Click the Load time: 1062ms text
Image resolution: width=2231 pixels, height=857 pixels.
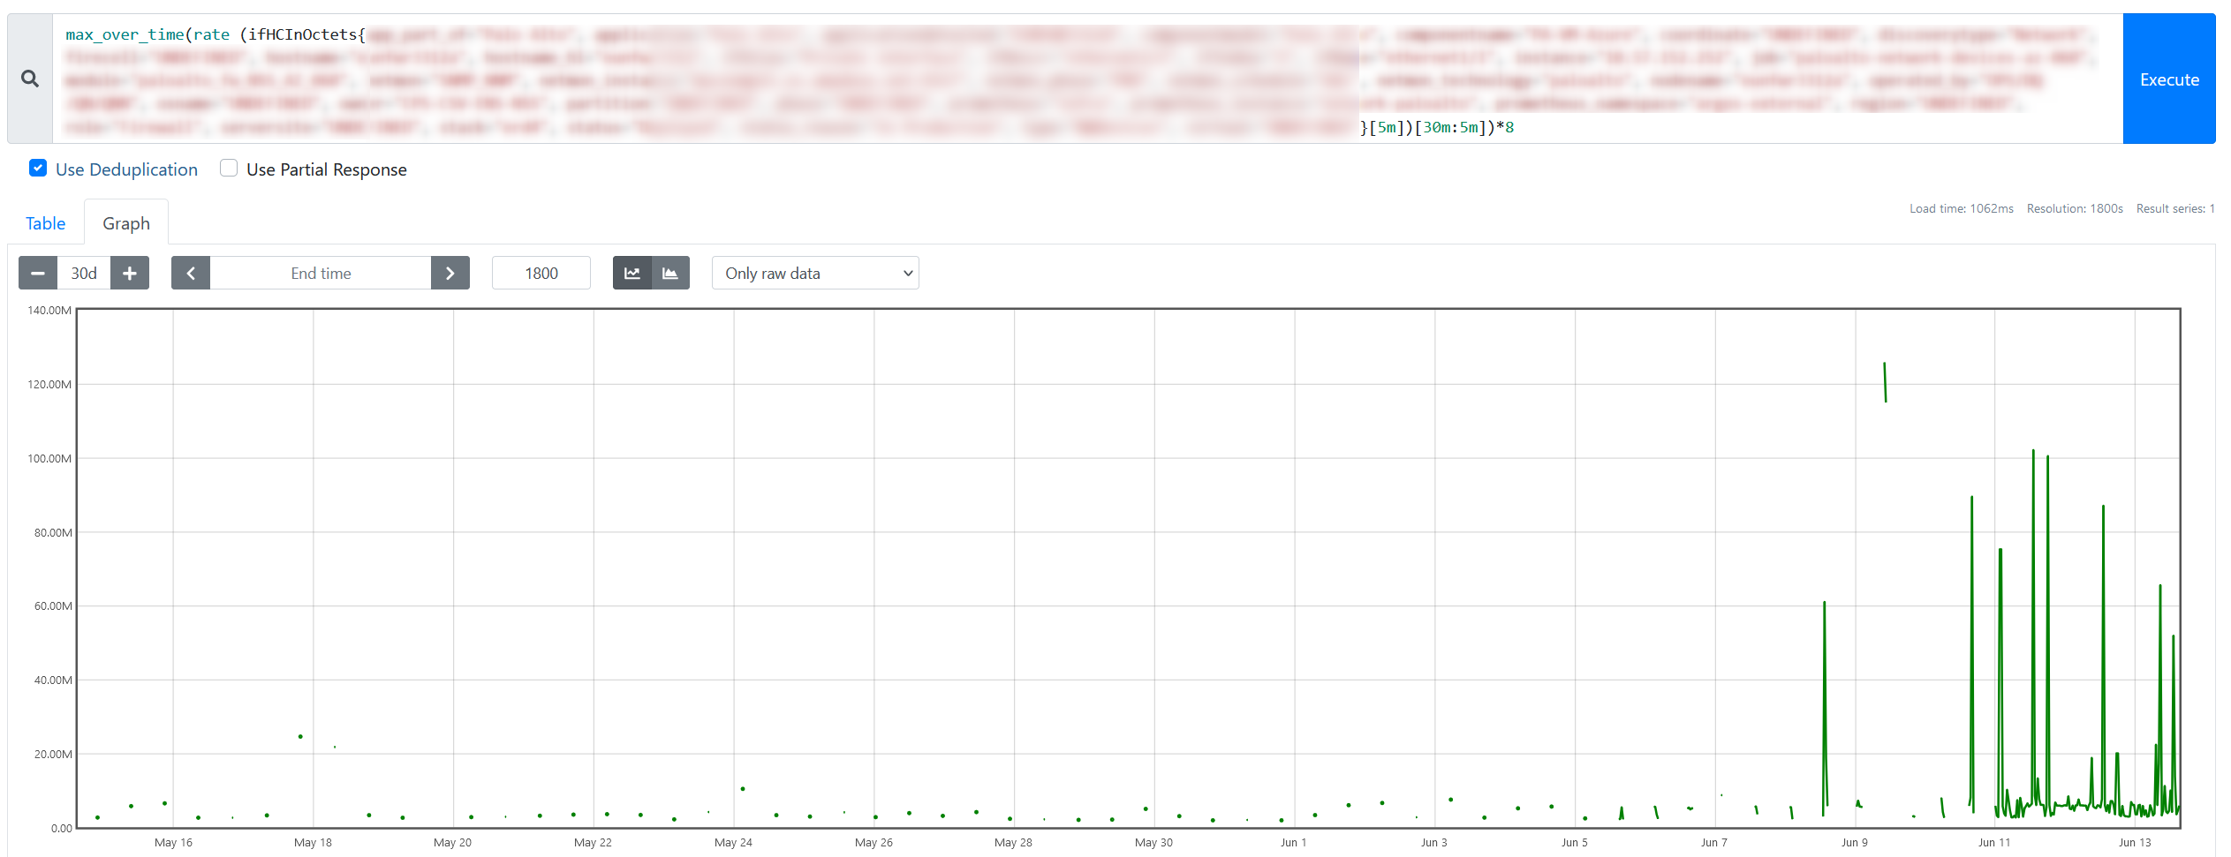1962,208
